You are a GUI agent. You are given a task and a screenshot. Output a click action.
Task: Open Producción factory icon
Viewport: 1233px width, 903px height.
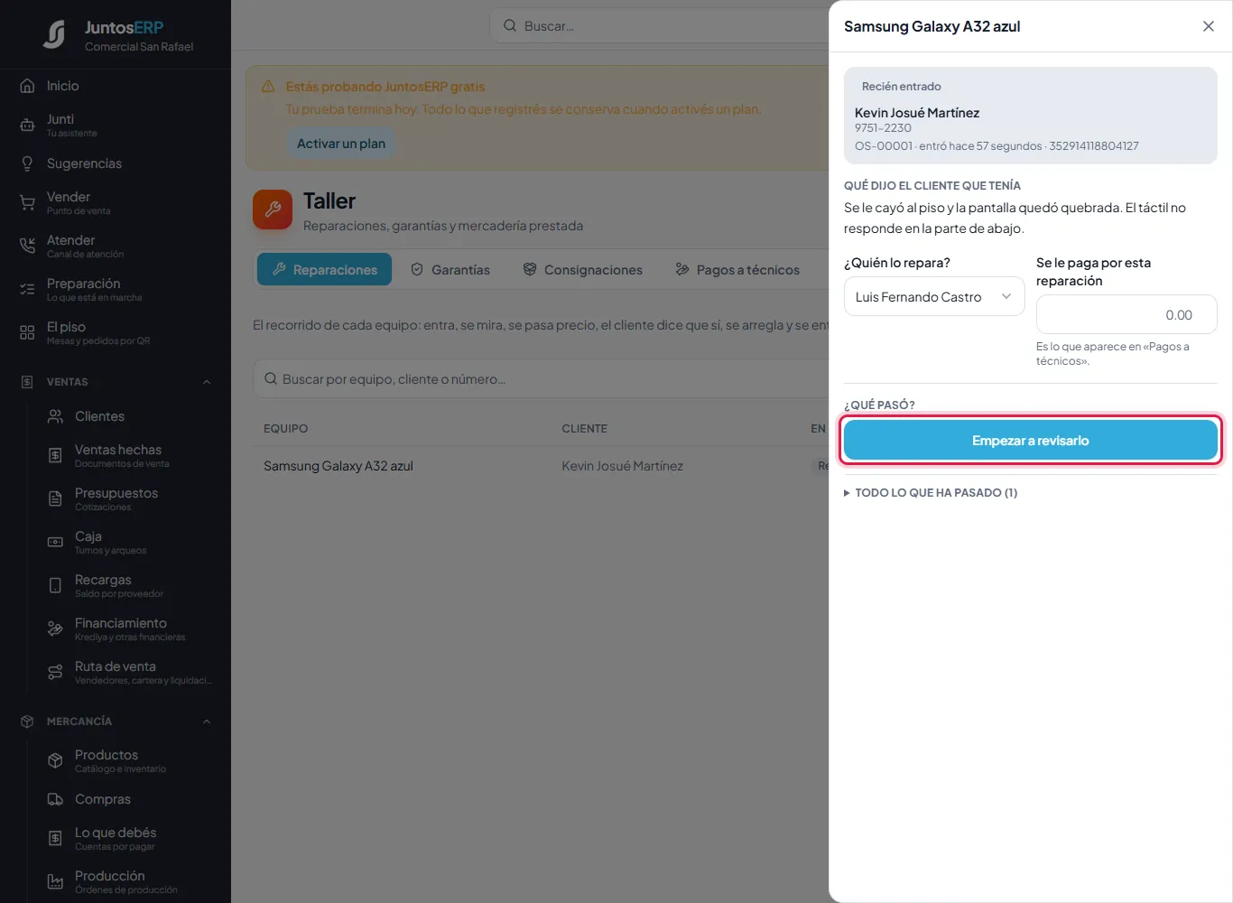[x=55, y=882]
